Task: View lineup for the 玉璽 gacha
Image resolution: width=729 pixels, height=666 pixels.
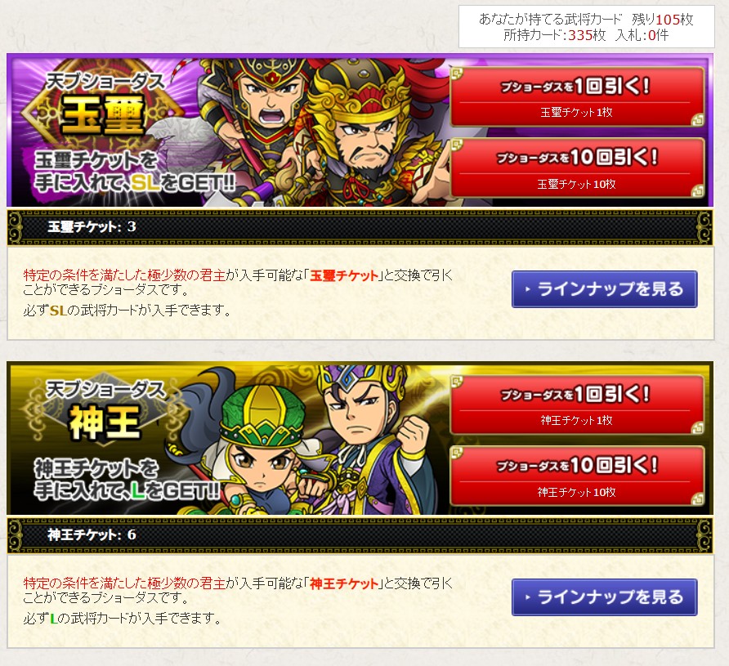Action: click(605, 289)
